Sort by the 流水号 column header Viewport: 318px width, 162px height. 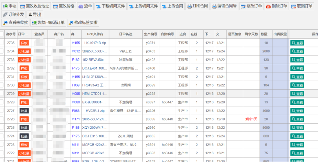(11, 34)
